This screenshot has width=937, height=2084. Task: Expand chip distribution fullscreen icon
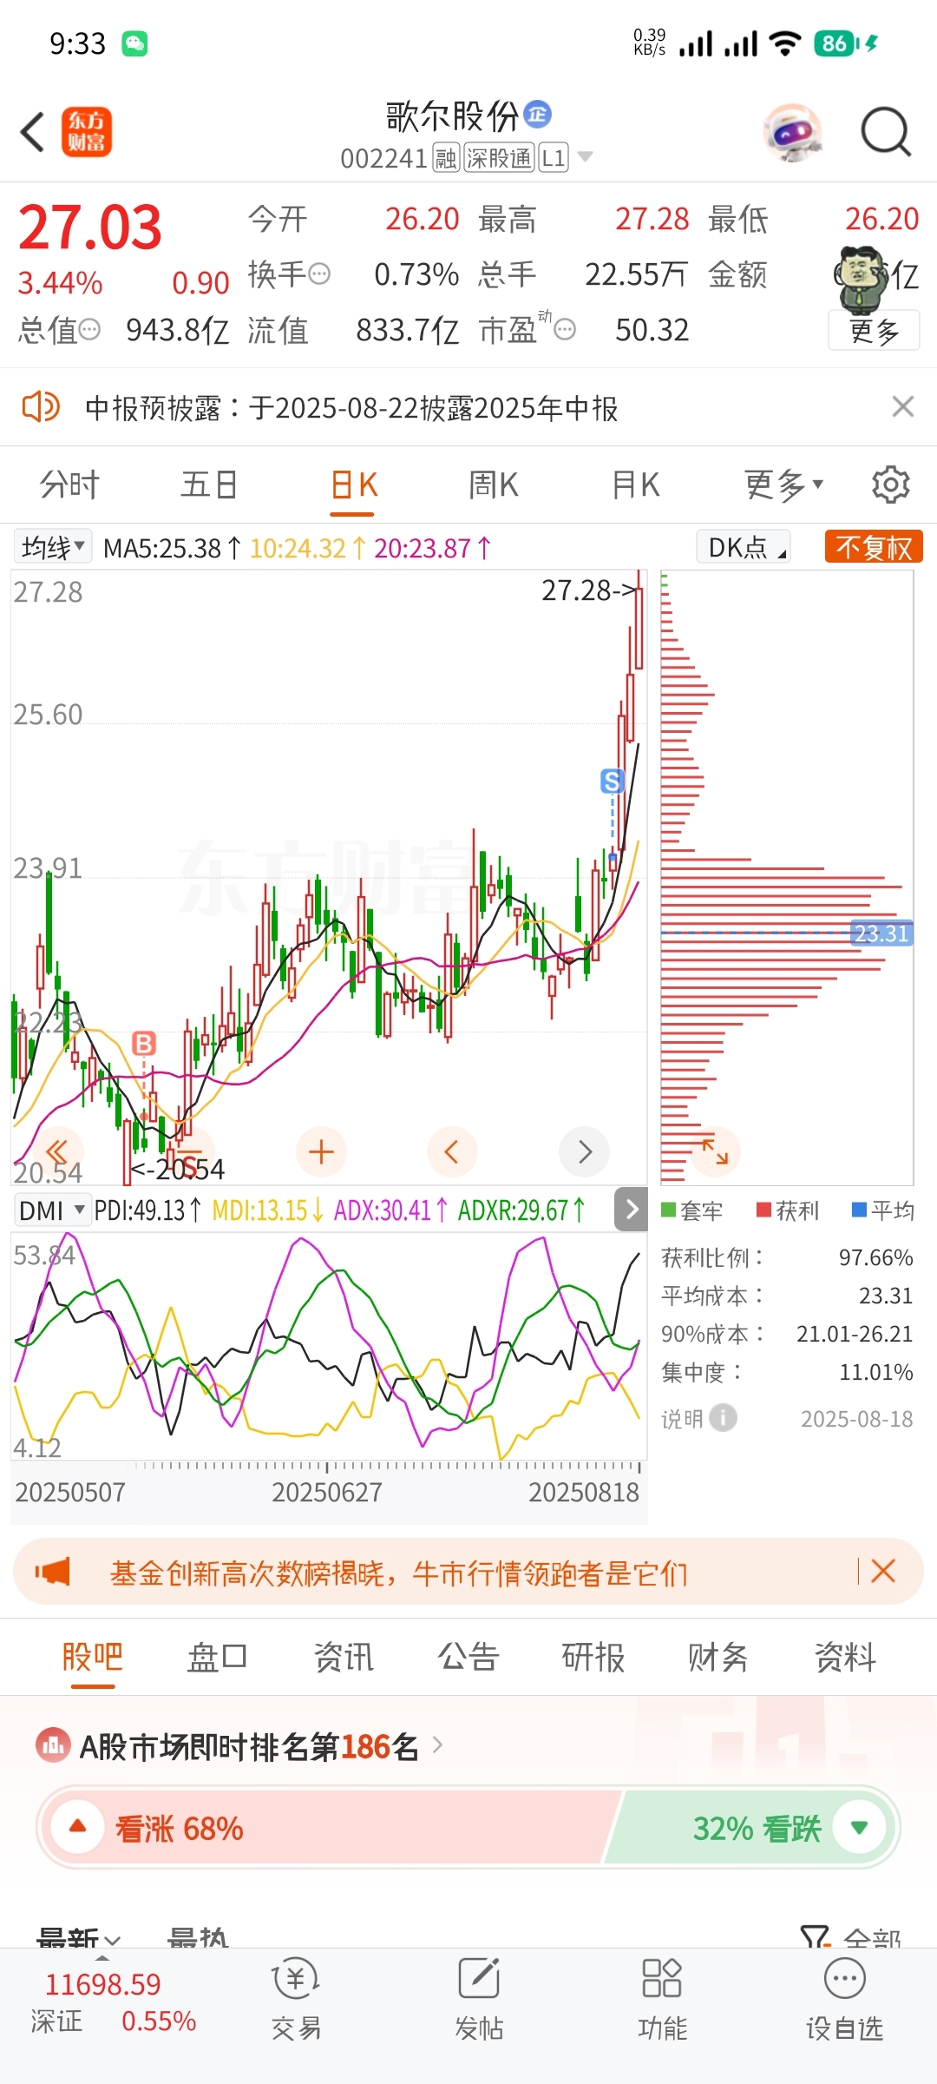point(715,1152)
